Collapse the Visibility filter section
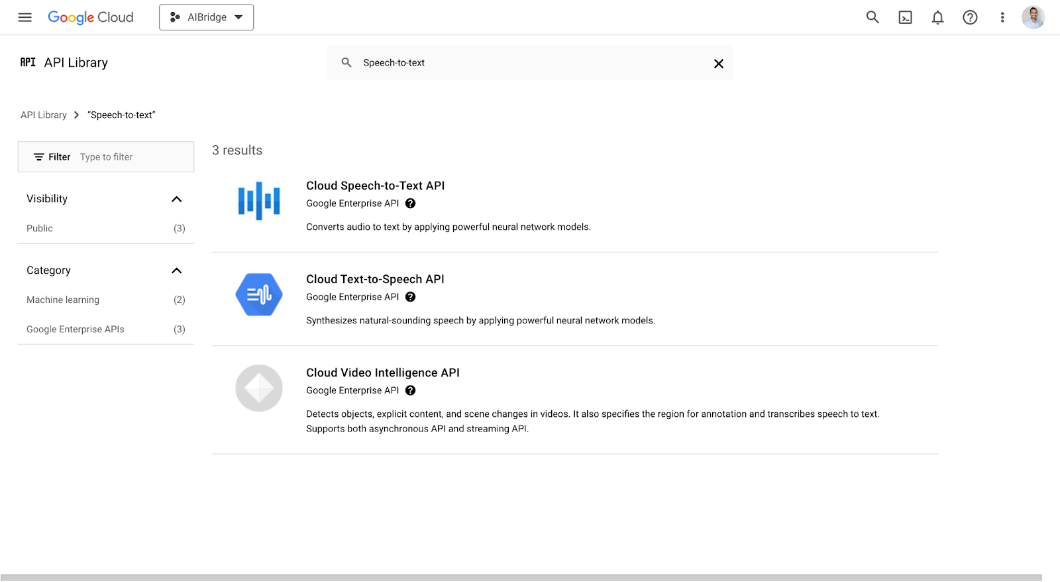 coord(177,199)
